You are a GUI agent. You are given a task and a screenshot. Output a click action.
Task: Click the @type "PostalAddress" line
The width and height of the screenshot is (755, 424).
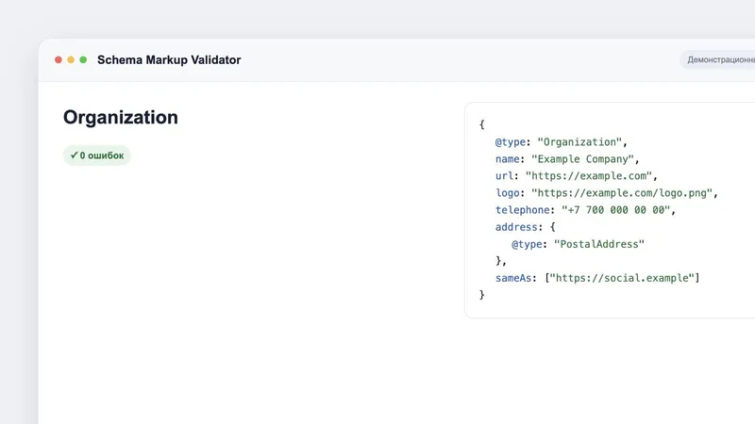pos(578,244)
